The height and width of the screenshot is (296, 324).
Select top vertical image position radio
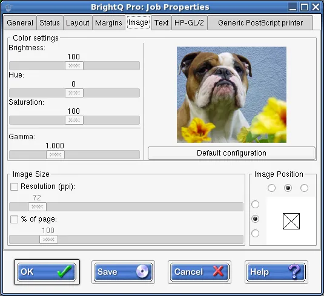point(255,204)
